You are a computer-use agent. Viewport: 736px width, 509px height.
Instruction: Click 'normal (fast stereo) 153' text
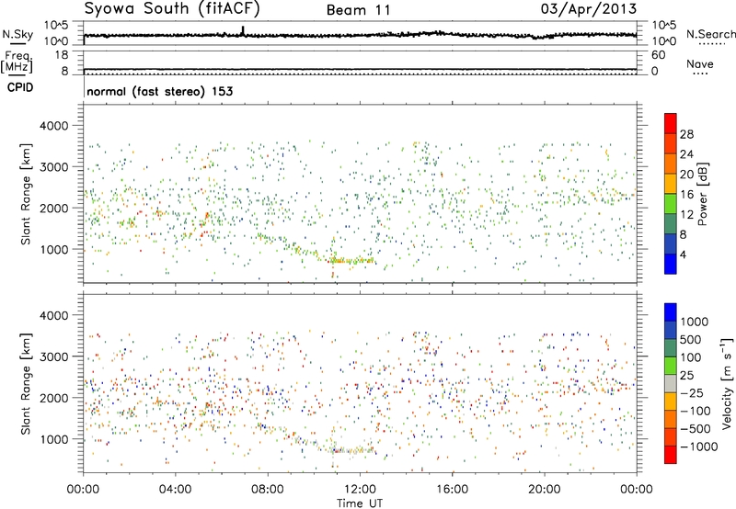159,92
